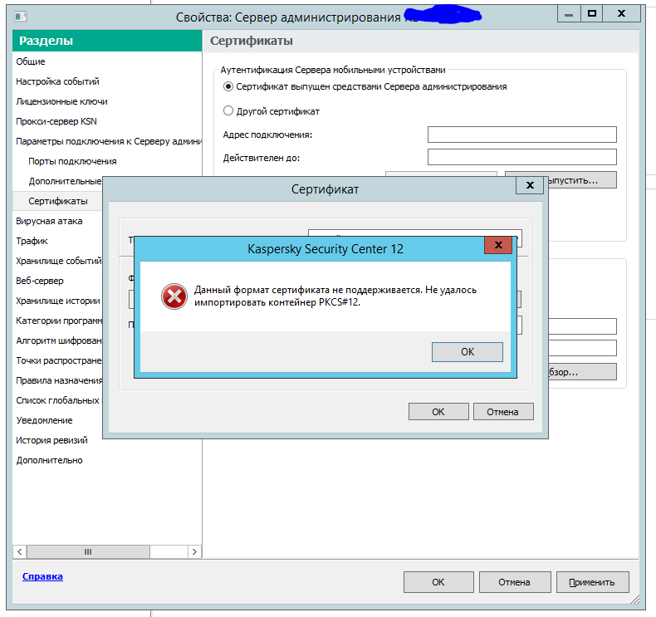Close the Kaspersky Security Center 12 error dialog
The width and height of the screenshot is (656, 617).
(498, 245)
